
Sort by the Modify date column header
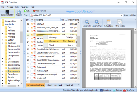pos(74,20)
